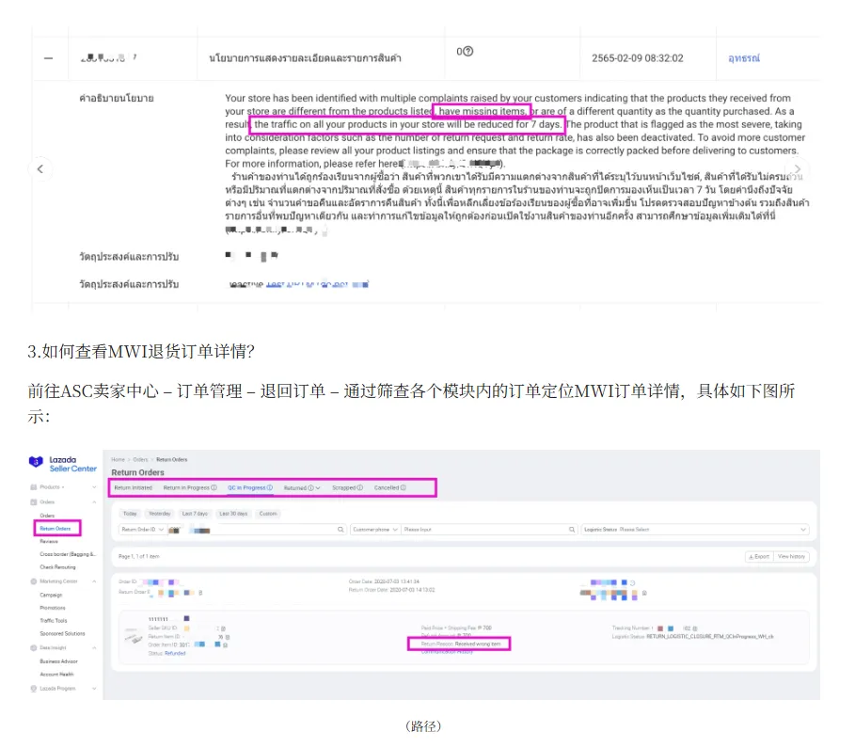Image resolution: width=855 pixels, height=748 pixels.
Task: Open Marketing Center via its sidebar icon
Action: (x=33, y=581)
